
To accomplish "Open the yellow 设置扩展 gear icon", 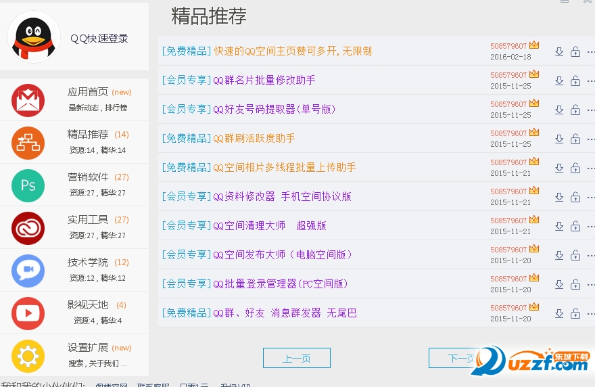I will [x=28, y=357].
